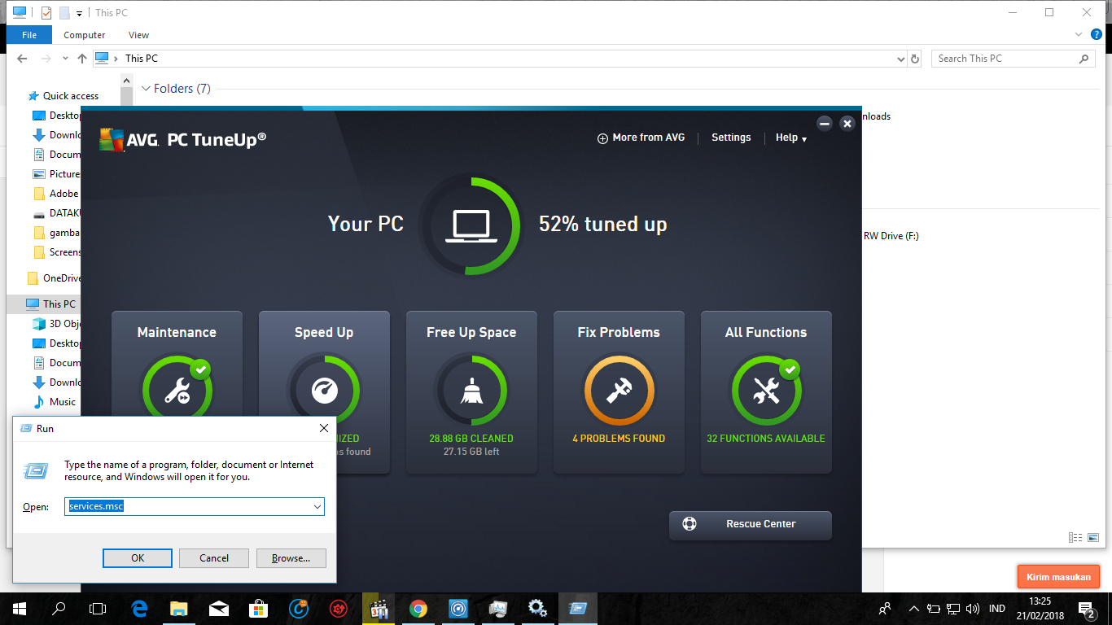Show hidden system tray icons
Image resolution: width=1112 pixels, height=625 pixels.
913,609
